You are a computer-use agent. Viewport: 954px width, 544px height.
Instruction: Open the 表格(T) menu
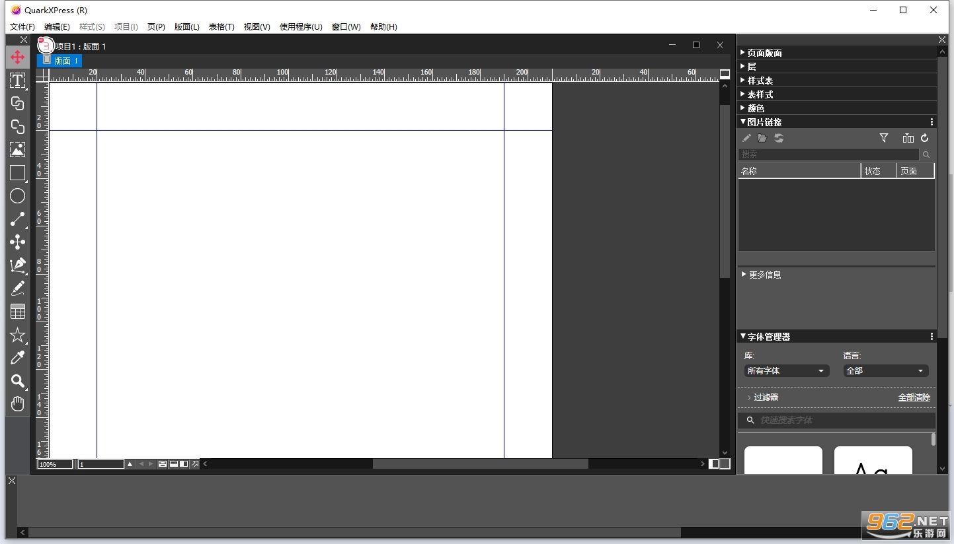pyautogui.click(x=221, y=27)
